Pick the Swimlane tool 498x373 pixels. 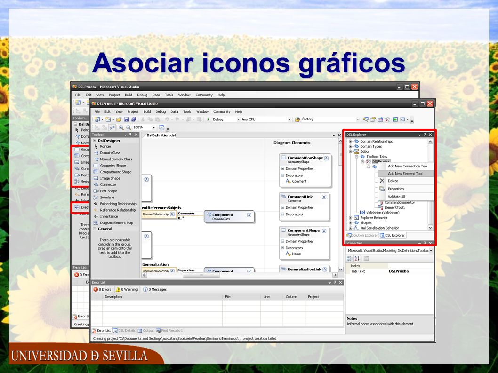click(107, 197)
